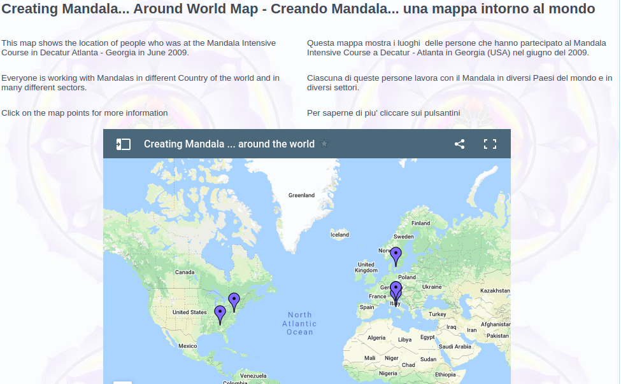Screen dimensions: 621x384
Task: Click the Turkey label on the map
Action: 437,314
